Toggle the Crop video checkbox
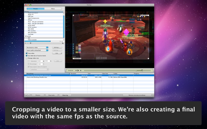The image size is (207, 129). coord(27,53)
